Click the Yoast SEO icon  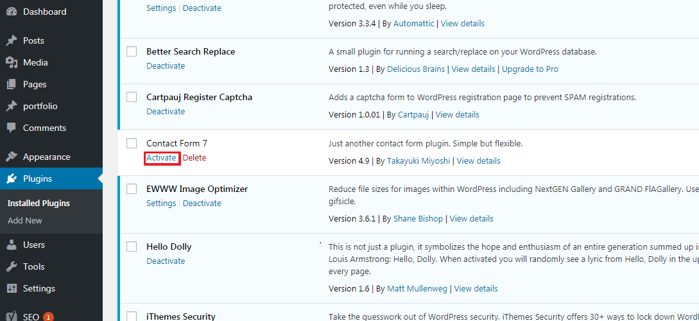pyautogui.click(x=12, y=317)
